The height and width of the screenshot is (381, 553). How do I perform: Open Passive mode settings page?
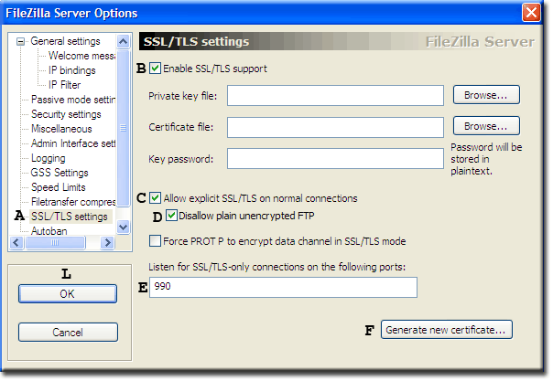coord(73,100)
